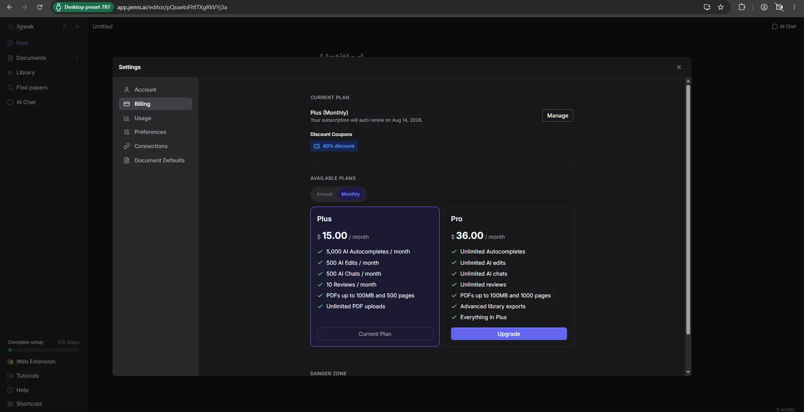Upgrade to the Pro plan
Image resolution: width=804 pixels, height=412 pixels.
(509, 334)
